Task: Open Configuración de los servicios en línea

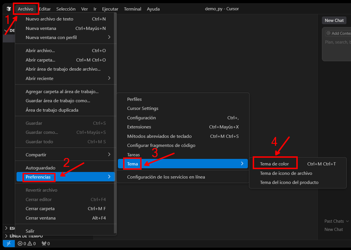Action: (x=183, y=177)
